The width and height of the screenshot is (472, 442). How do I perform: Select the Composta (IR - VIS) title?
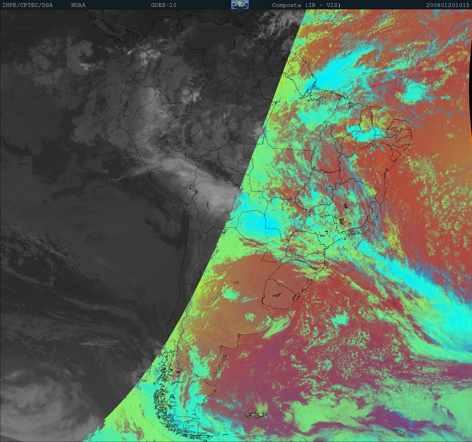(x=306, y=5)
